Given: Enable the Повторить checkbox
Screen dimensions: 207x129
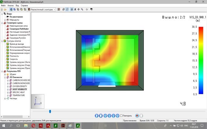Looking at the screenshot, I should click(x=121, y=116).
